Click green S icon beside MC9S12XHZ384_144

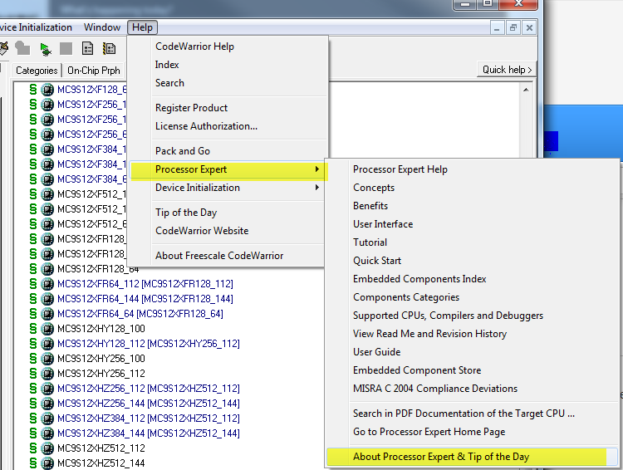click(33, 433)
